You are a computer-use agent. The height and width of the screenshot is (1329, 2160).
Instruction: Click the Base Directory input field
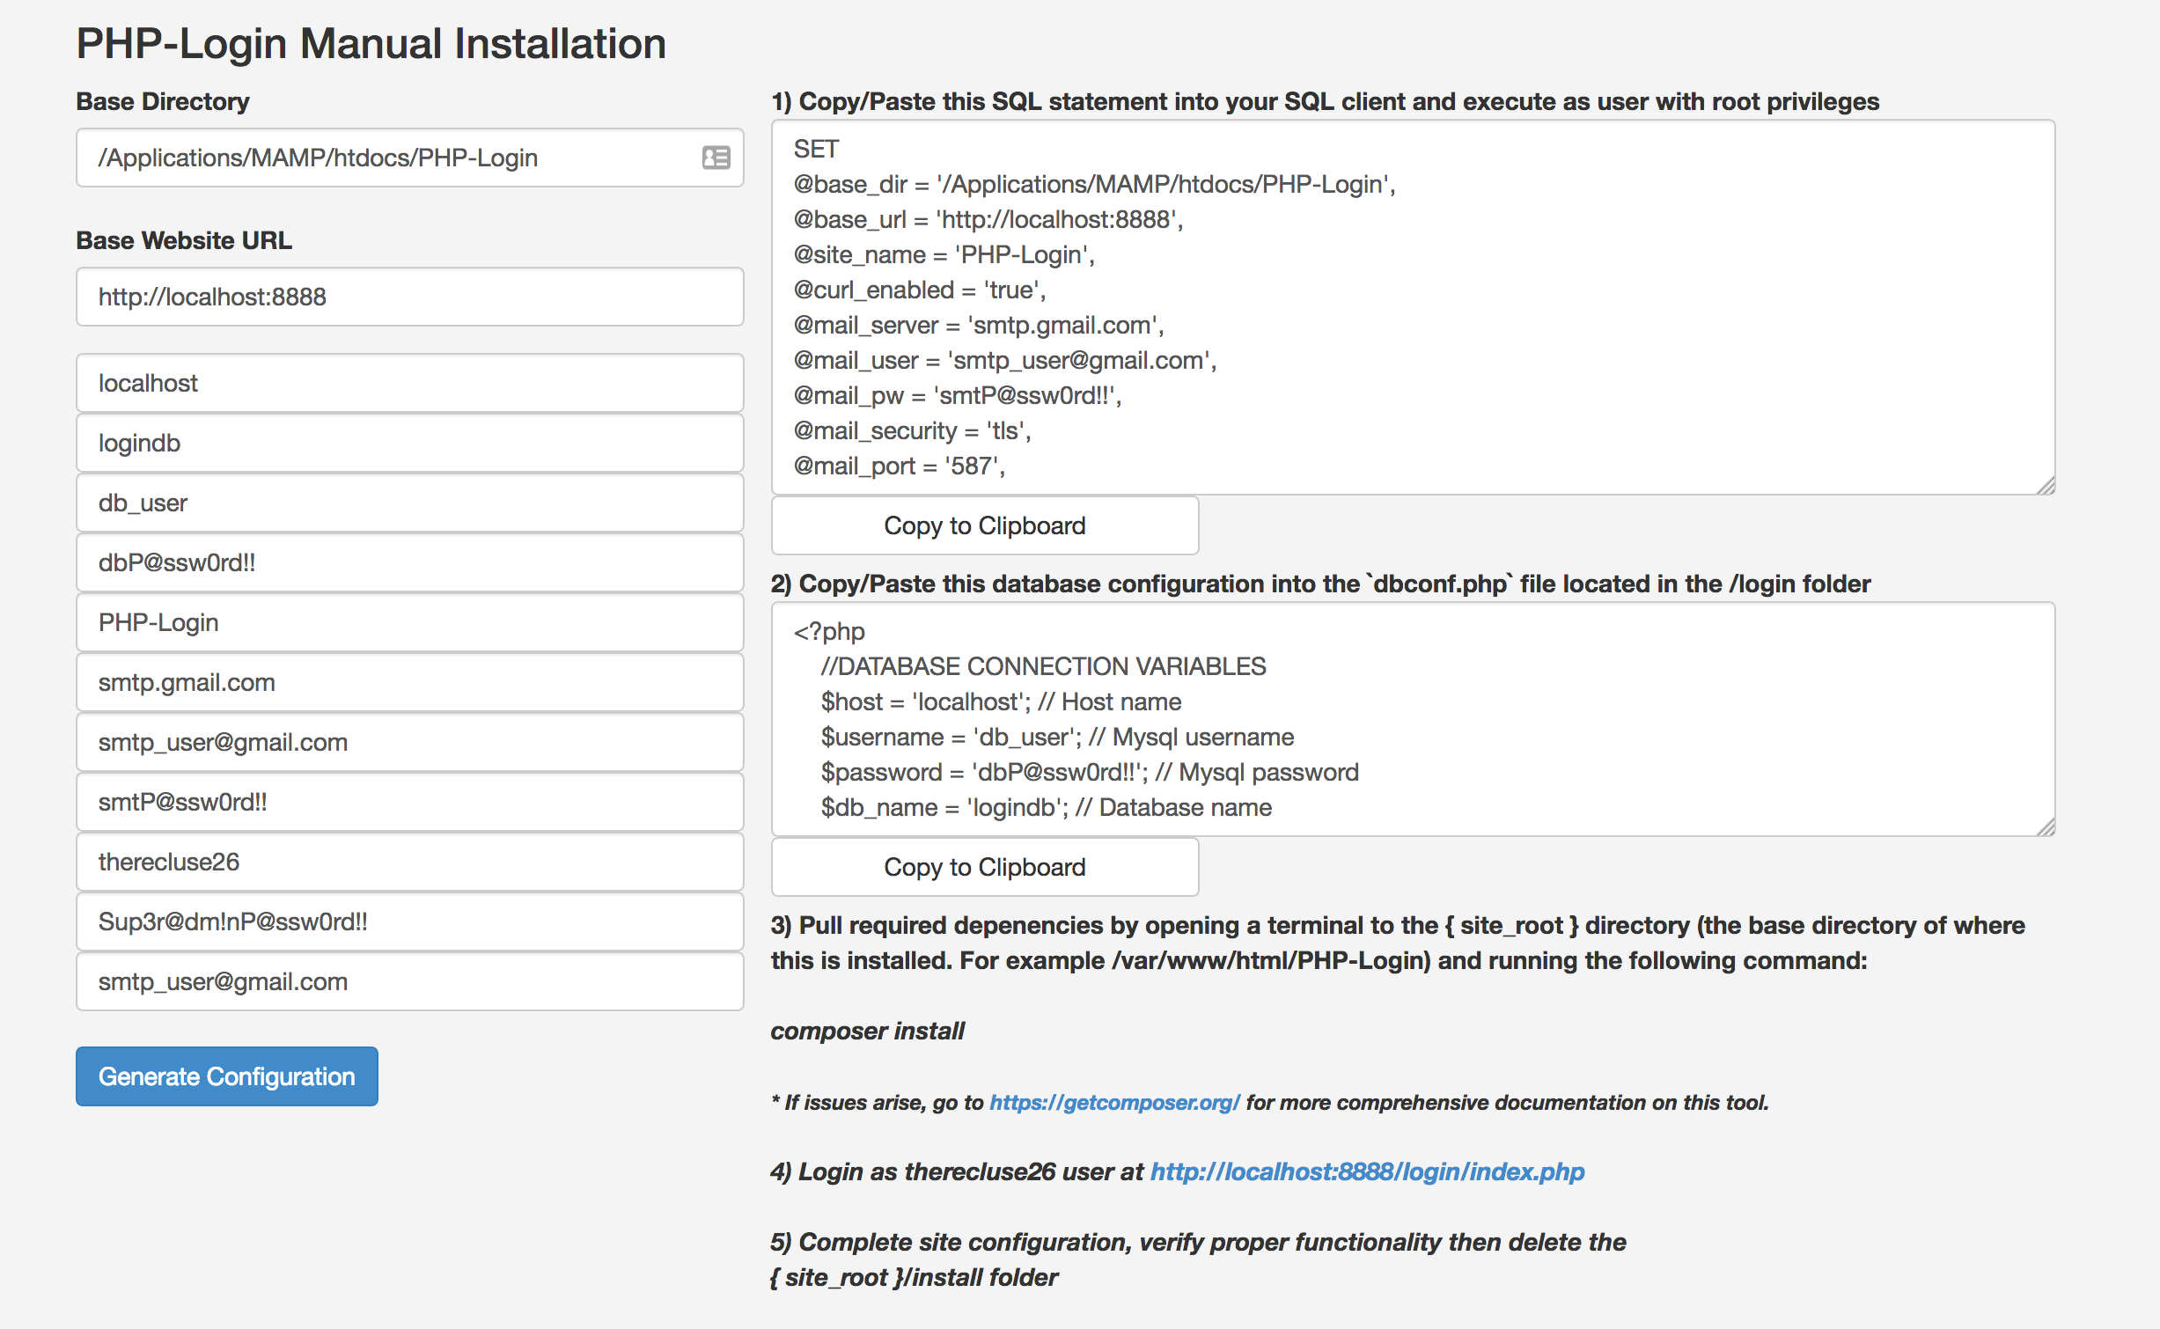click(409, 158)
